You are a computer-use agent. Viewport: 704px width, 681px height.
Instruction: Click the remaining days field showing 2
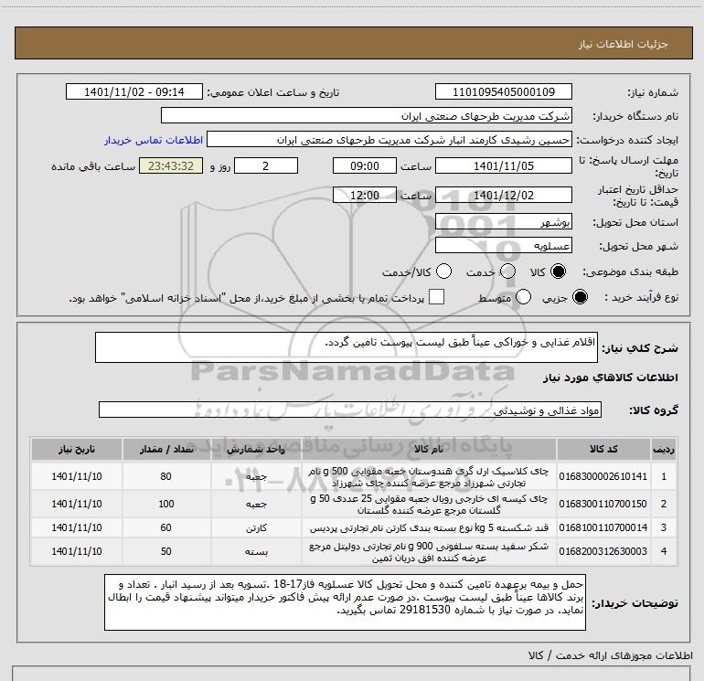tap(266, 166)
